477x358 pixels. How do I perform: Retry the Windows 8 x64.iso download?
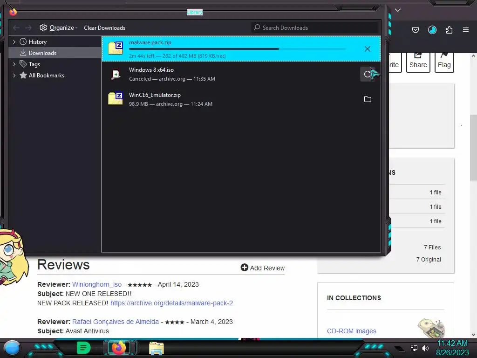tap(367, 74)
